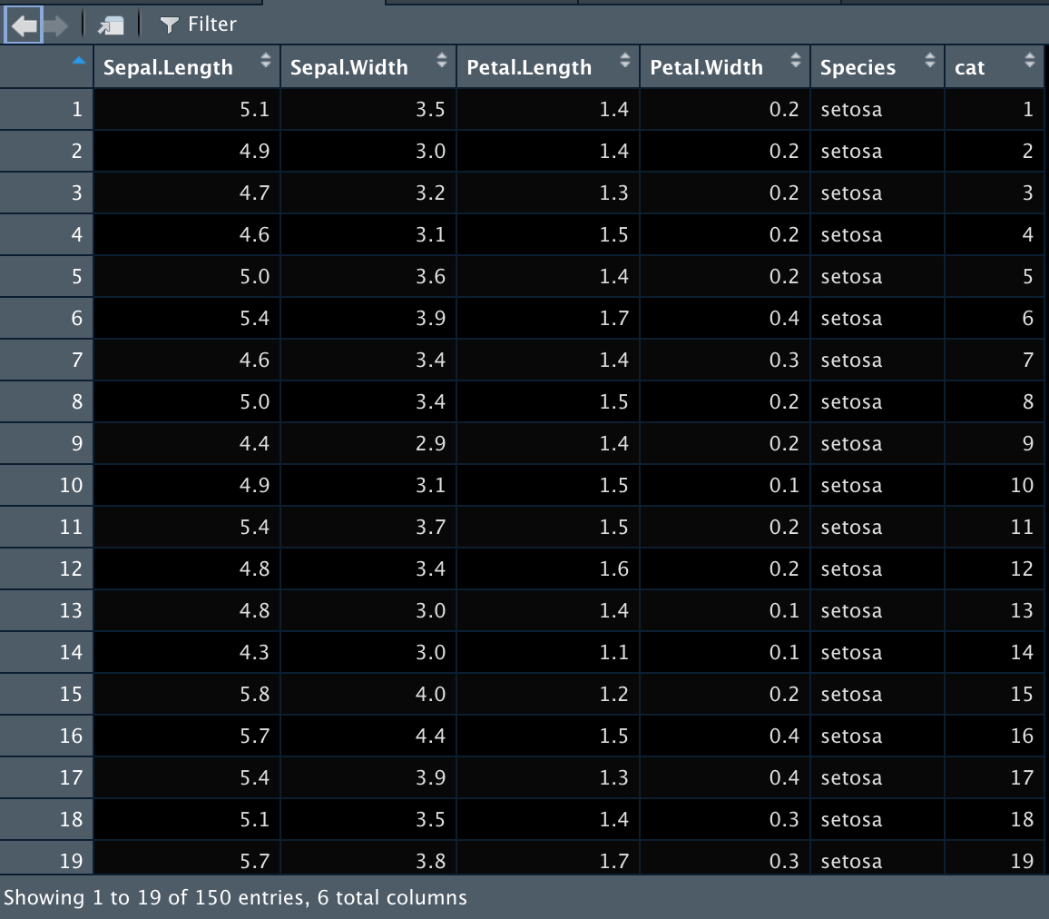Image resolution: width=1049 pixels, height=919 pixels.
Task: Click the Species column header label
Action: point(858,67)
